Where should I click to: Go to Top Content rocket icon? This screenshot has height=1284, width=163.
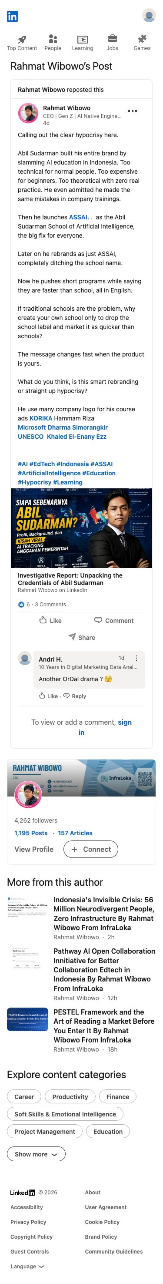[22, 39]
